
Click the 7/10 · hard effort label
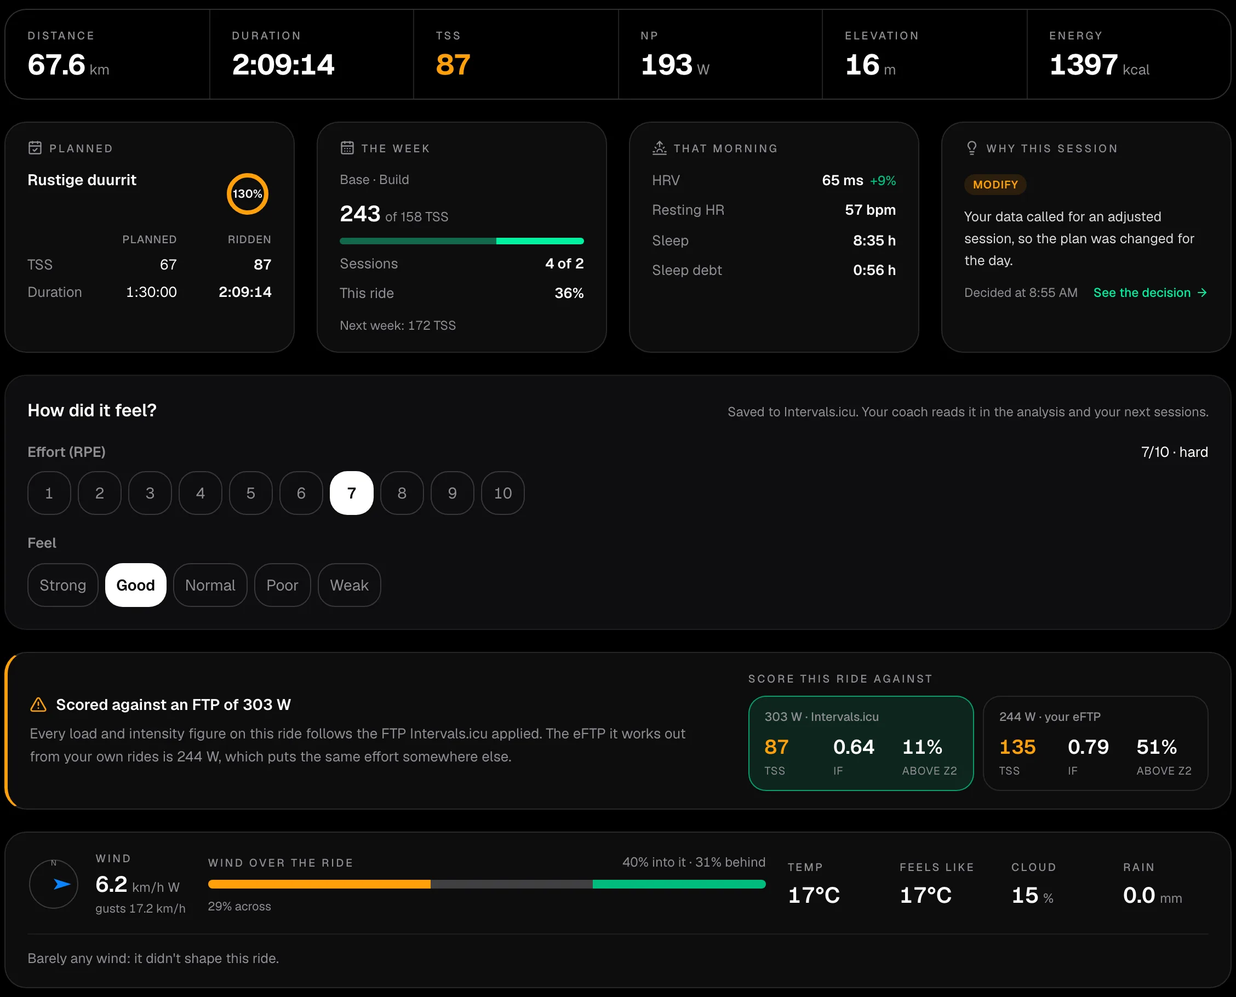click(1175, 452)
